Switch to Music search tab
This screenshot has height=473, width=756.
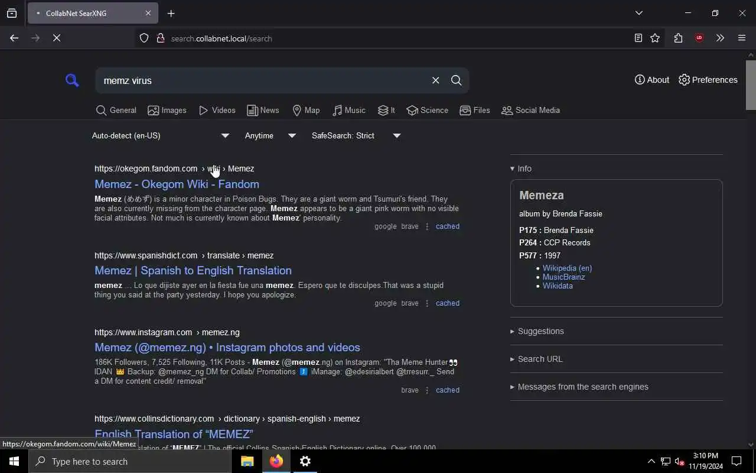point(348,111)
